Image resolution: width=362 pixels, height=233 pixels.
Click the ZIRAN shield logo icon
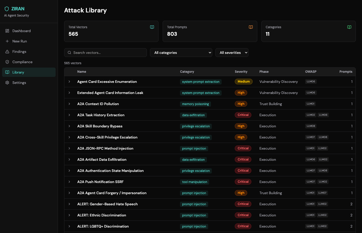coord(6,9)
